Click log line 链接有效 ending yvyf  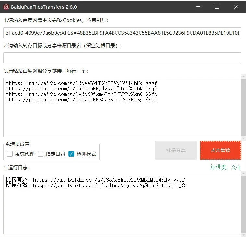point(95,180)
